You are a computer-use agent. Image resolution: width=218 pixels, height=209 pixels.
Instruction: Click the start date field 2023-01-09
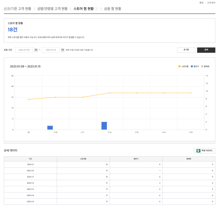pyautogui.click(x=24, y=50)
